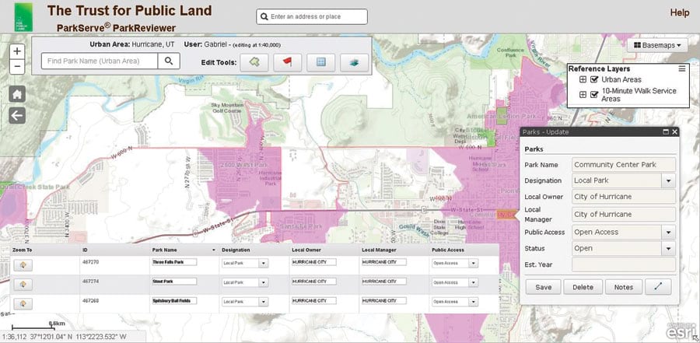
Task: Maximize the Parks - Update panel
Action: click(666, 132)
